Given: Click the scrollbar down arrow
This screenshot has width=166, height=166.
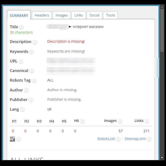Looking at the screenshot, I should [162, 158].
